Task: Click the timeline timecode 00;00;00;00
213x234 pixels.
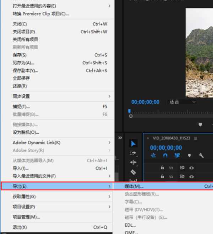Action: coord(166,148)
